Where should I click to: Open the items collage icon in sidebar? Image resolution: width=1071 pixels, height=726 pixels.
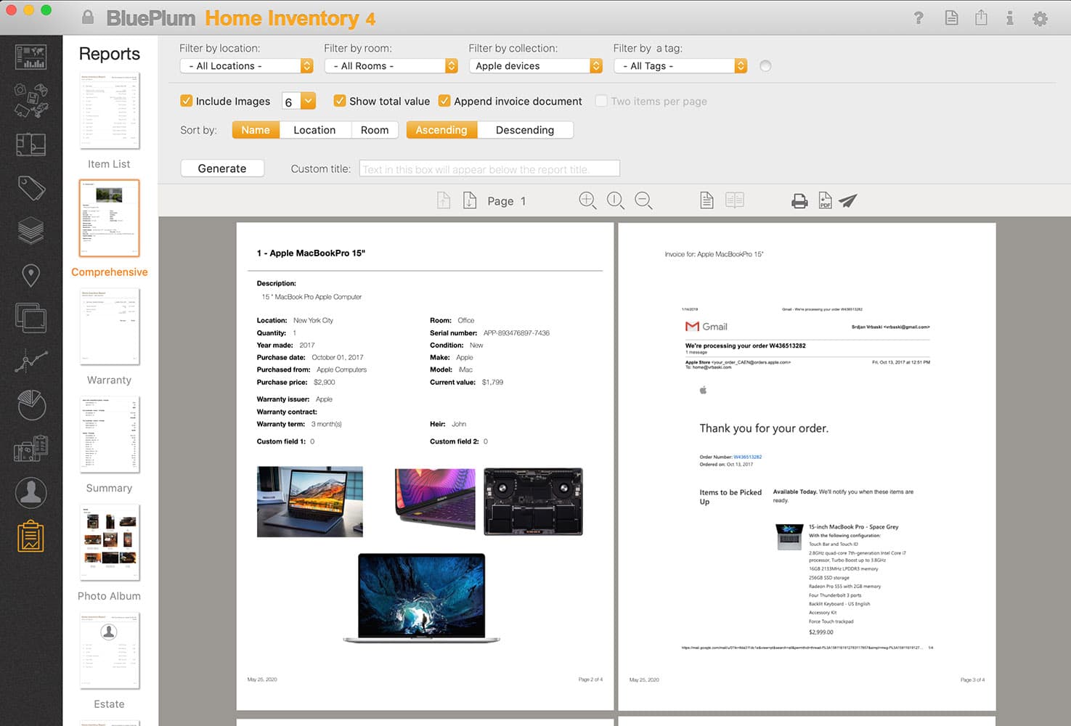pyautogui.click(x=30, y=100)
